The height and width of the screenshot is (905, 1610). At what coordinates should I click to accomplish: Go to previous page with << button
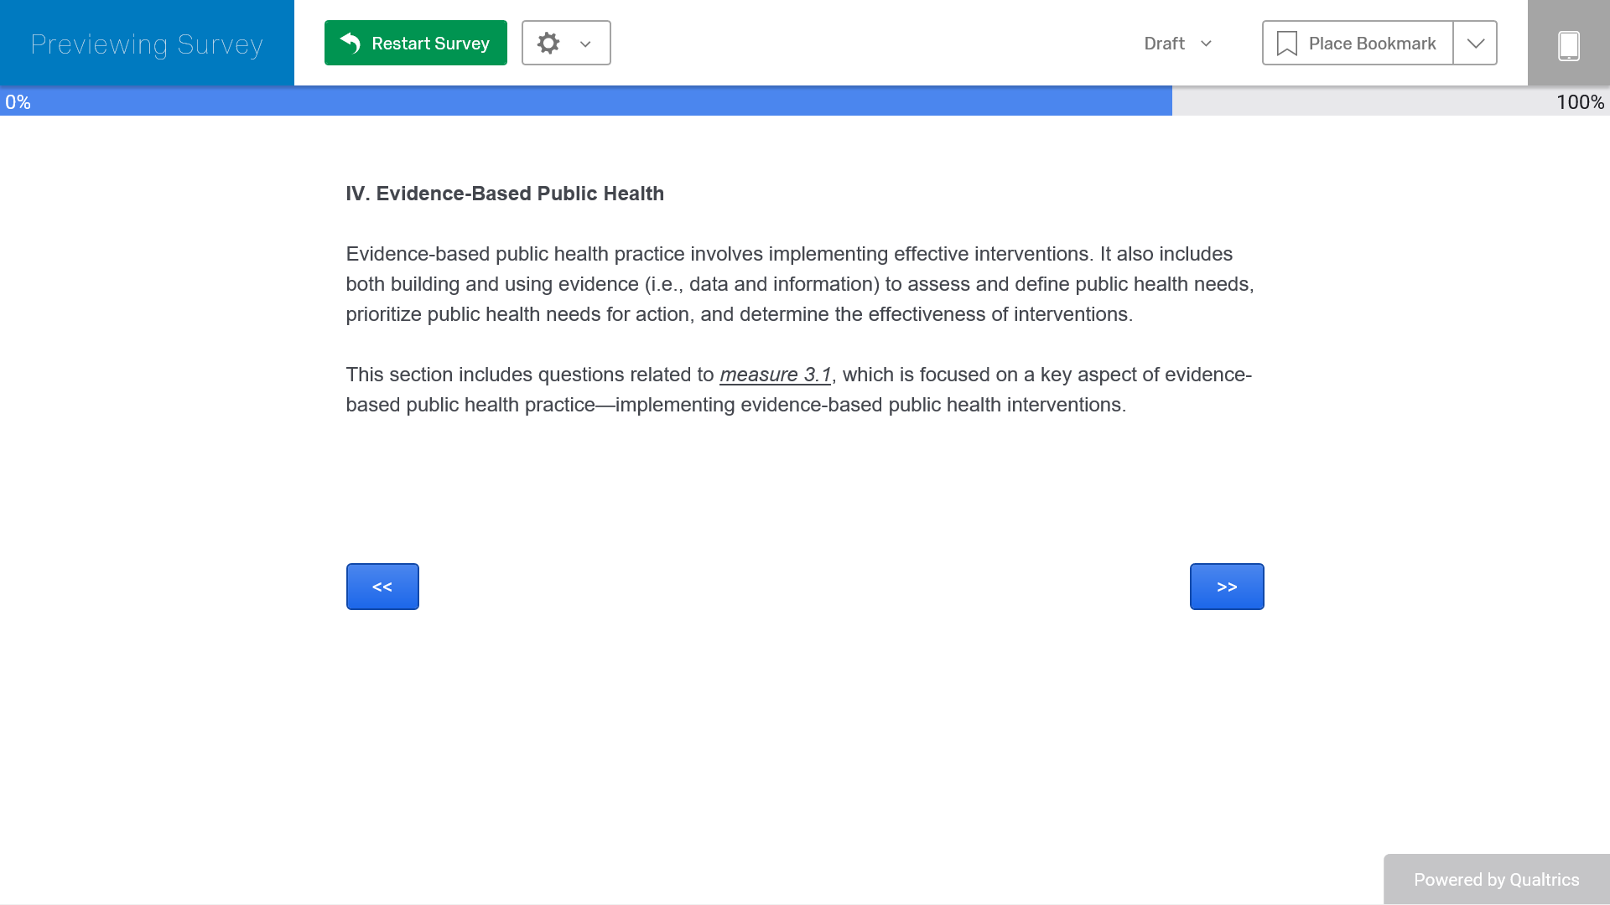pyautogui.click(x=382, y=587)
